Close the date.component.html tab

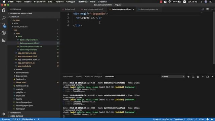(134, 9)
